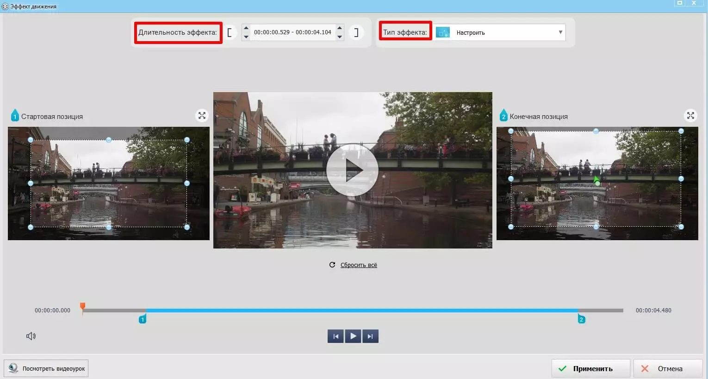Expand the end position preview to fullscreen

point(690,116)
